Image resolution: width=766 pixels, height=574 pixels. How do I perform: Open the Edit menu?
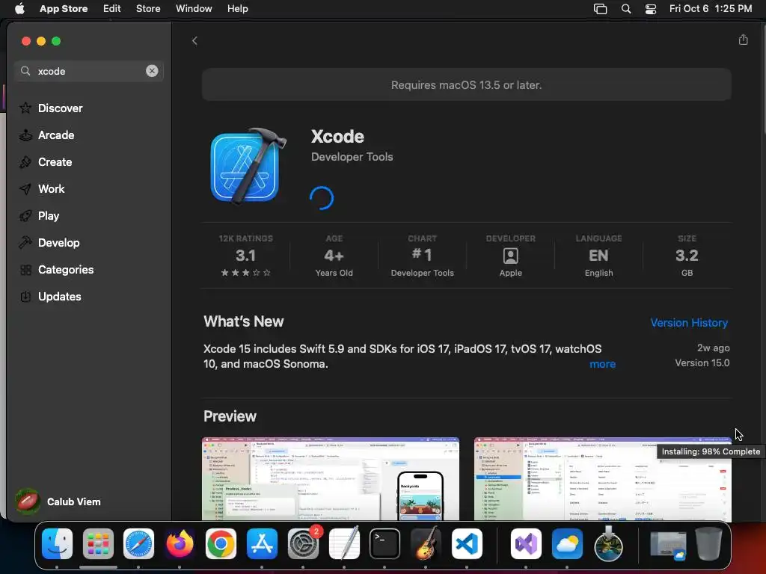pos(112,9)
